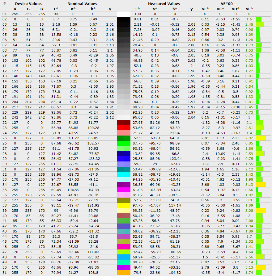Select the yellow swatch in row 38
The width and height of the screenshot is (272, 276).
pos(126,205)
